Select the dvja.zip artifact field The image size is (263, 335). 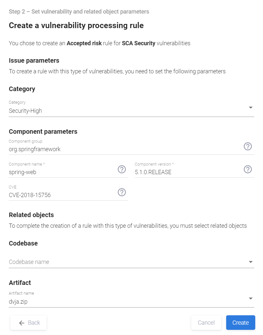pyautogui.click(x=18, y=302)
